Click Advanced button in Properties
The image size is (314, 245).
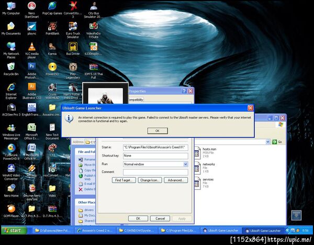(x=176, y=180)
